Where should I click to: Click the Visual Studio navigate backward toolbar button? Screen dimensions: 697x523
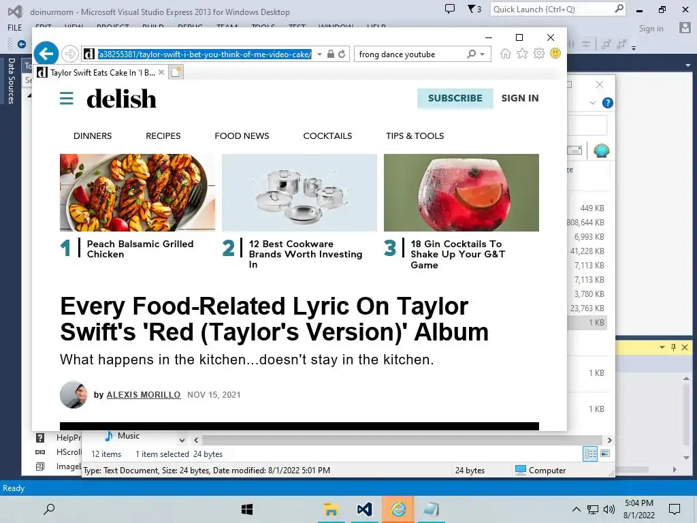[21, 44]
